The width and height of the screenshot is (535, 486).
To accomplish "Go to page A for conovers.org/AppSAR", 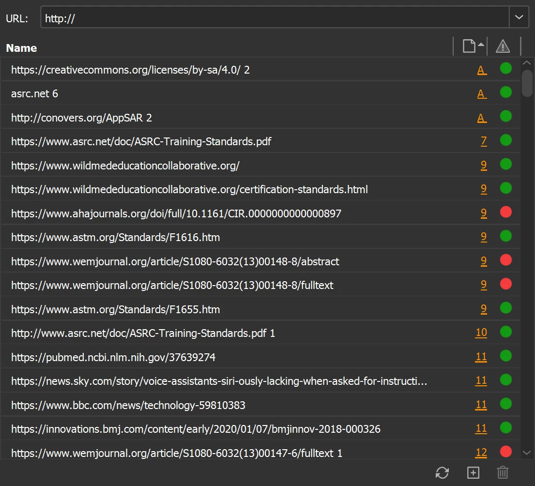I will point(482,118).
